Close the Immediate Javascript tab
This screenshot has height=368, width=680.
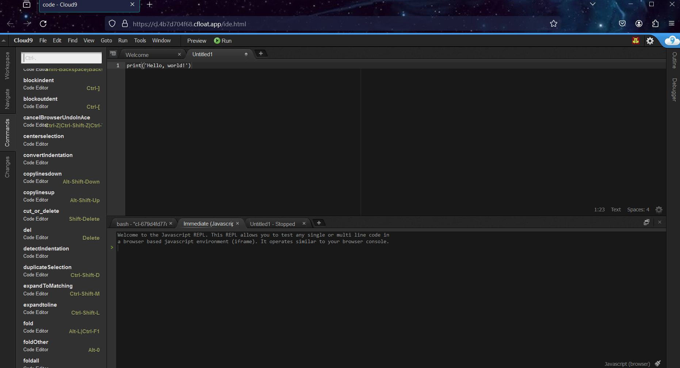pos(237,223)
